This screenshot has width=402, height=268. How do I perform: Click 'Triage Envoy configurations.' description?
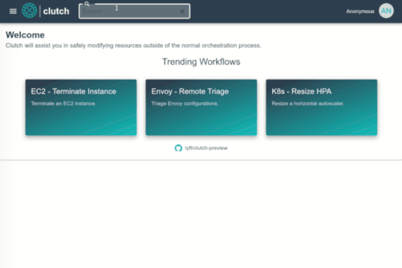(185, 103)
